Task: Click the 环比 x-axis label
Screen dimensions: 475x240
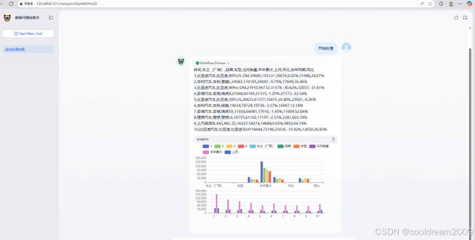Action: coord(291,186)
